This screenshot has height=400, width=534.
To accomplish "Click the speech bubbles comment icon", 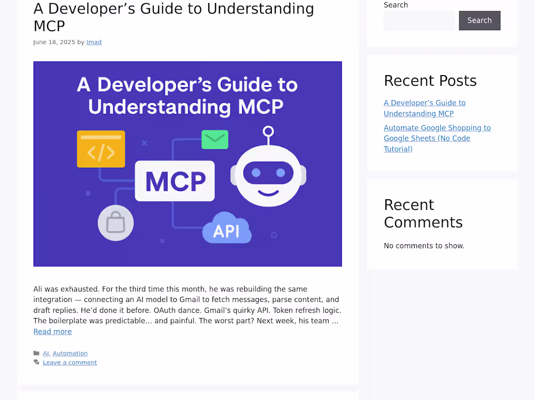I will (36, 362).
